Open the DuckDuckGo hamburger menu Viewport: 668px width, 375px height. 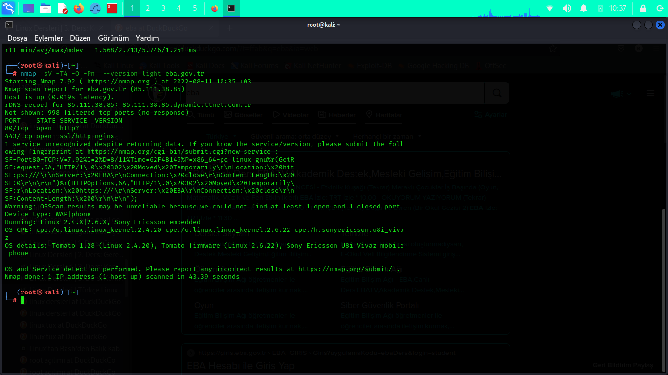[650, 93]
